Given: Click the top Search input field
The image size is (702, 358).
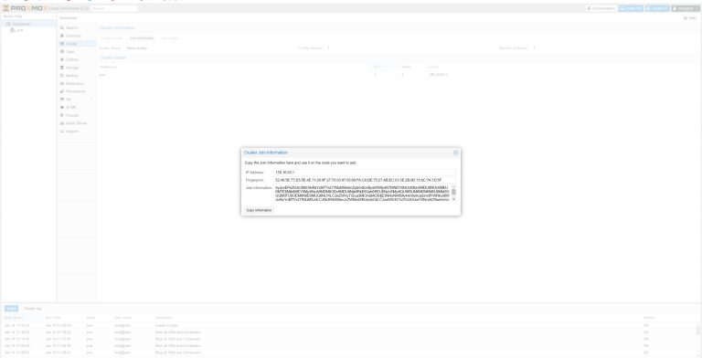Looking at the screenshot, I should [114, 8].
